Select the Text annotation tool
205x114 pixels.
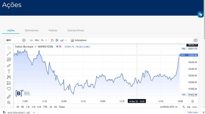click(x=9, y=71)
